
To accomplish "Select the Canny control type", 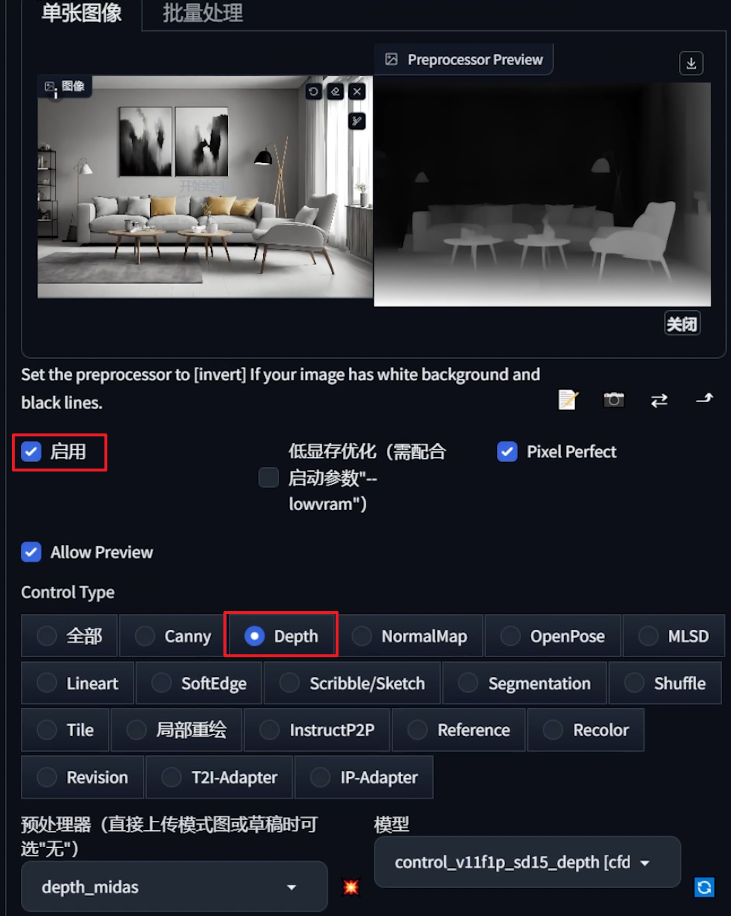I will (172, 636).
